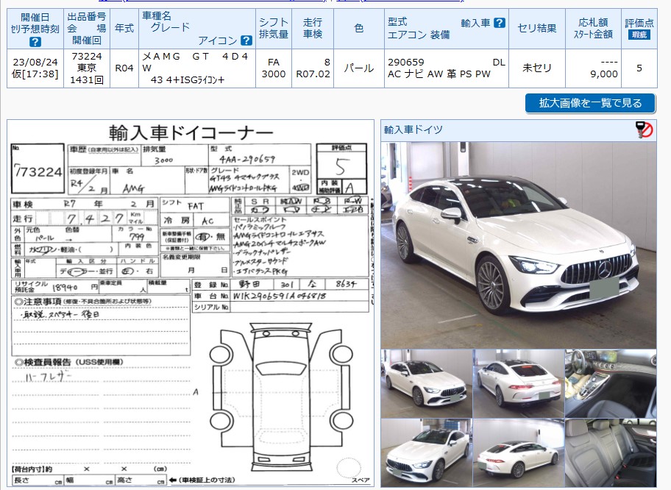Open front-left view thumbnail of car
The width and height of the screenshot is (671, 490).
coord(426,383)
